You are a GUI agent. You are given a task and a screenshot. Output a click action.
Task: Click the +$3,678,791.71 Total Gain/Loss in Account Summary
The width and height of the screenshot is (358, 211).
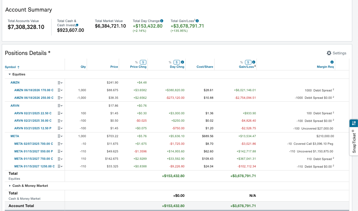187,26
